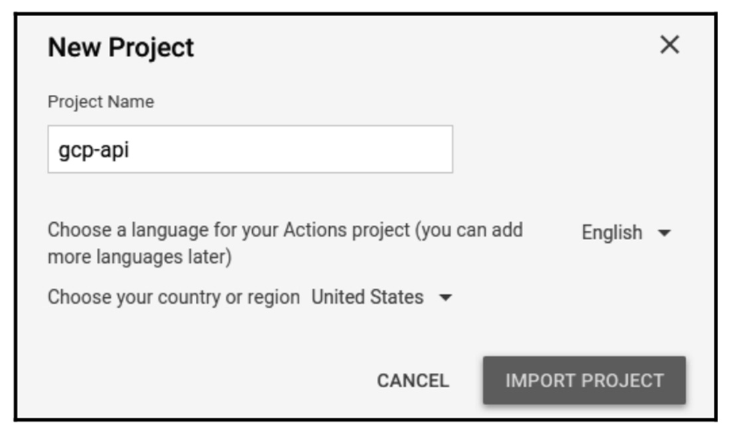Screen dimensions: 730x431
Task: Click the IMPORT PROJECT button
Action: pyautogui.click(x=584, y=381)
